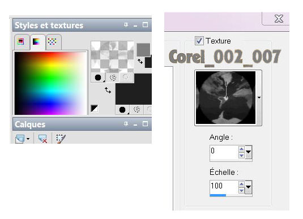Increase the Angle value with up arrow
This screenshot has width=303, height=219.
pyautogui.click(x=241, y=149)
